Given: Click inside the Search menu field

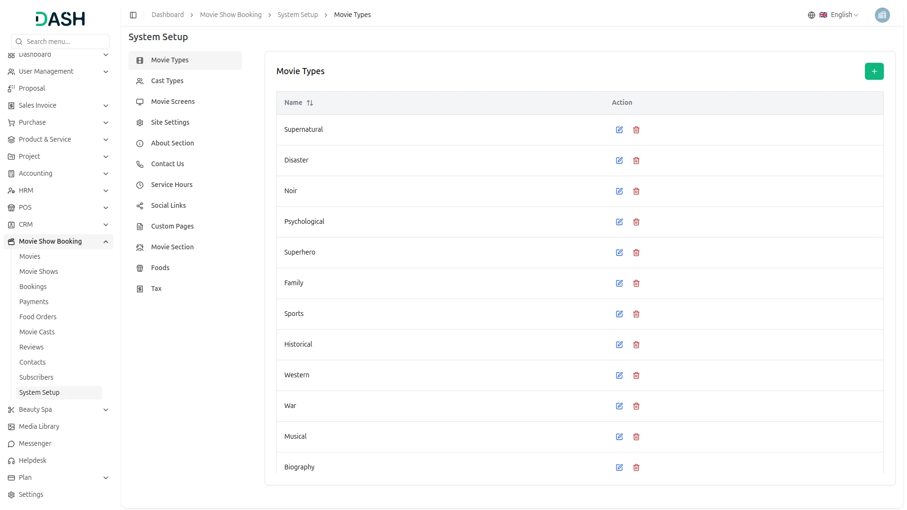Looking at the screenshot, I should (60, 42).
